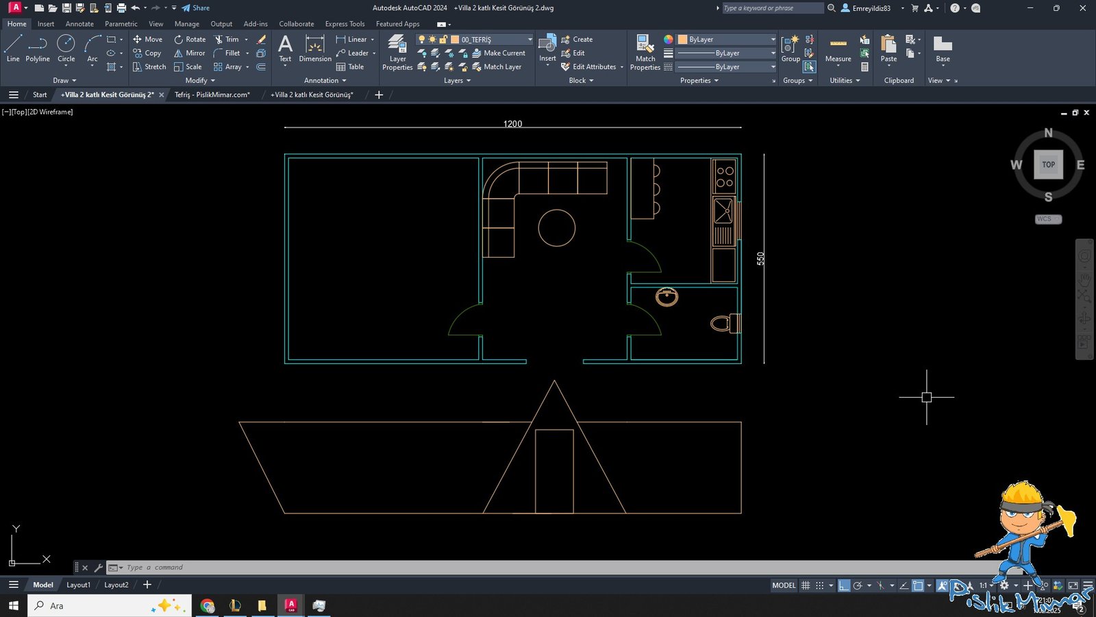Toggle Object Snap in status bar

click(918, 585)
